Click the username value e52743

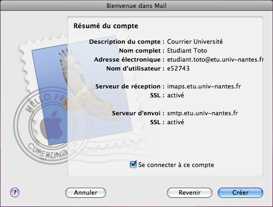click(178, 69)
